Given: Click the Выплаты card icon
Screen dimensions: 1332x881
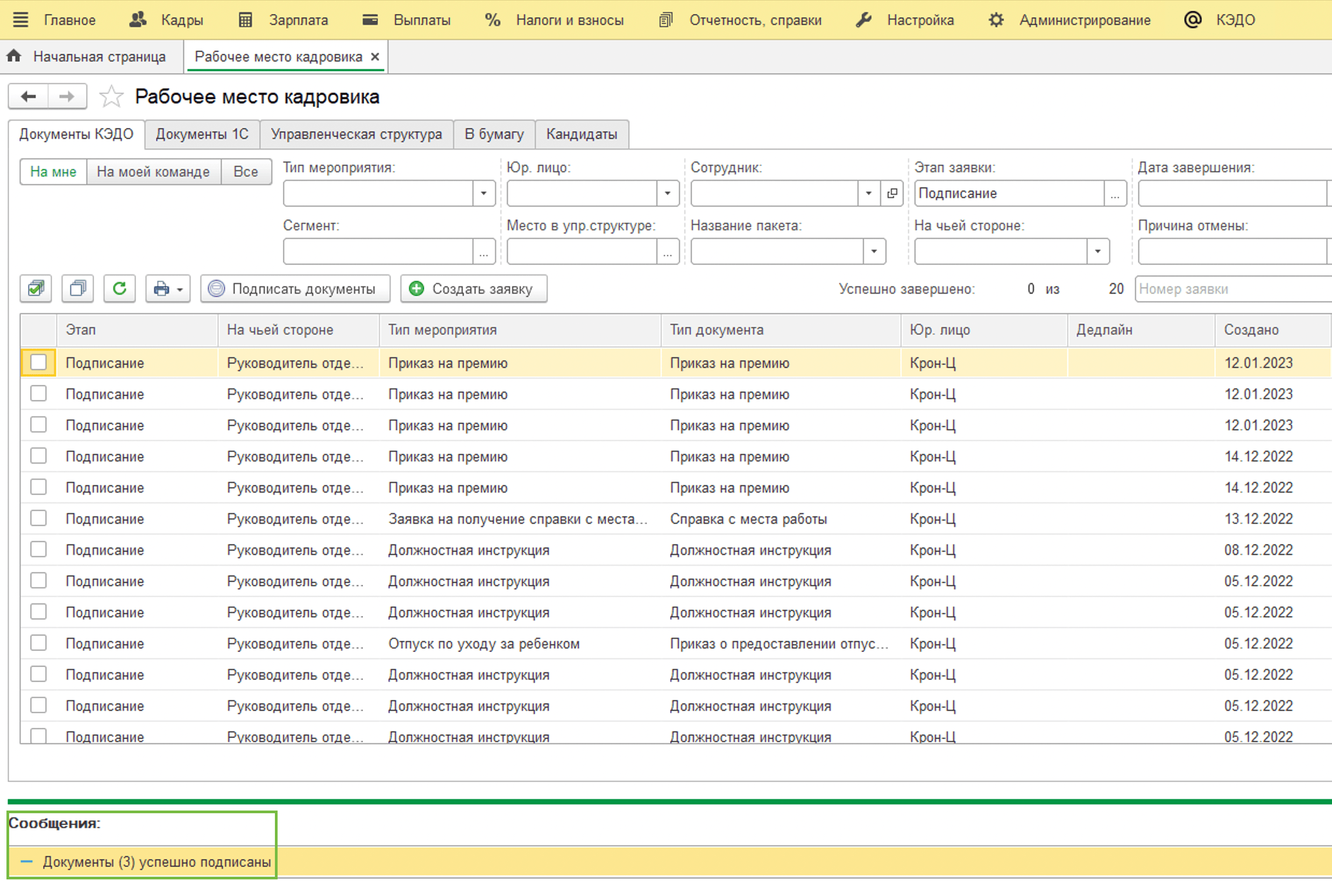Looking at the screenshot, I should [370, 20].
